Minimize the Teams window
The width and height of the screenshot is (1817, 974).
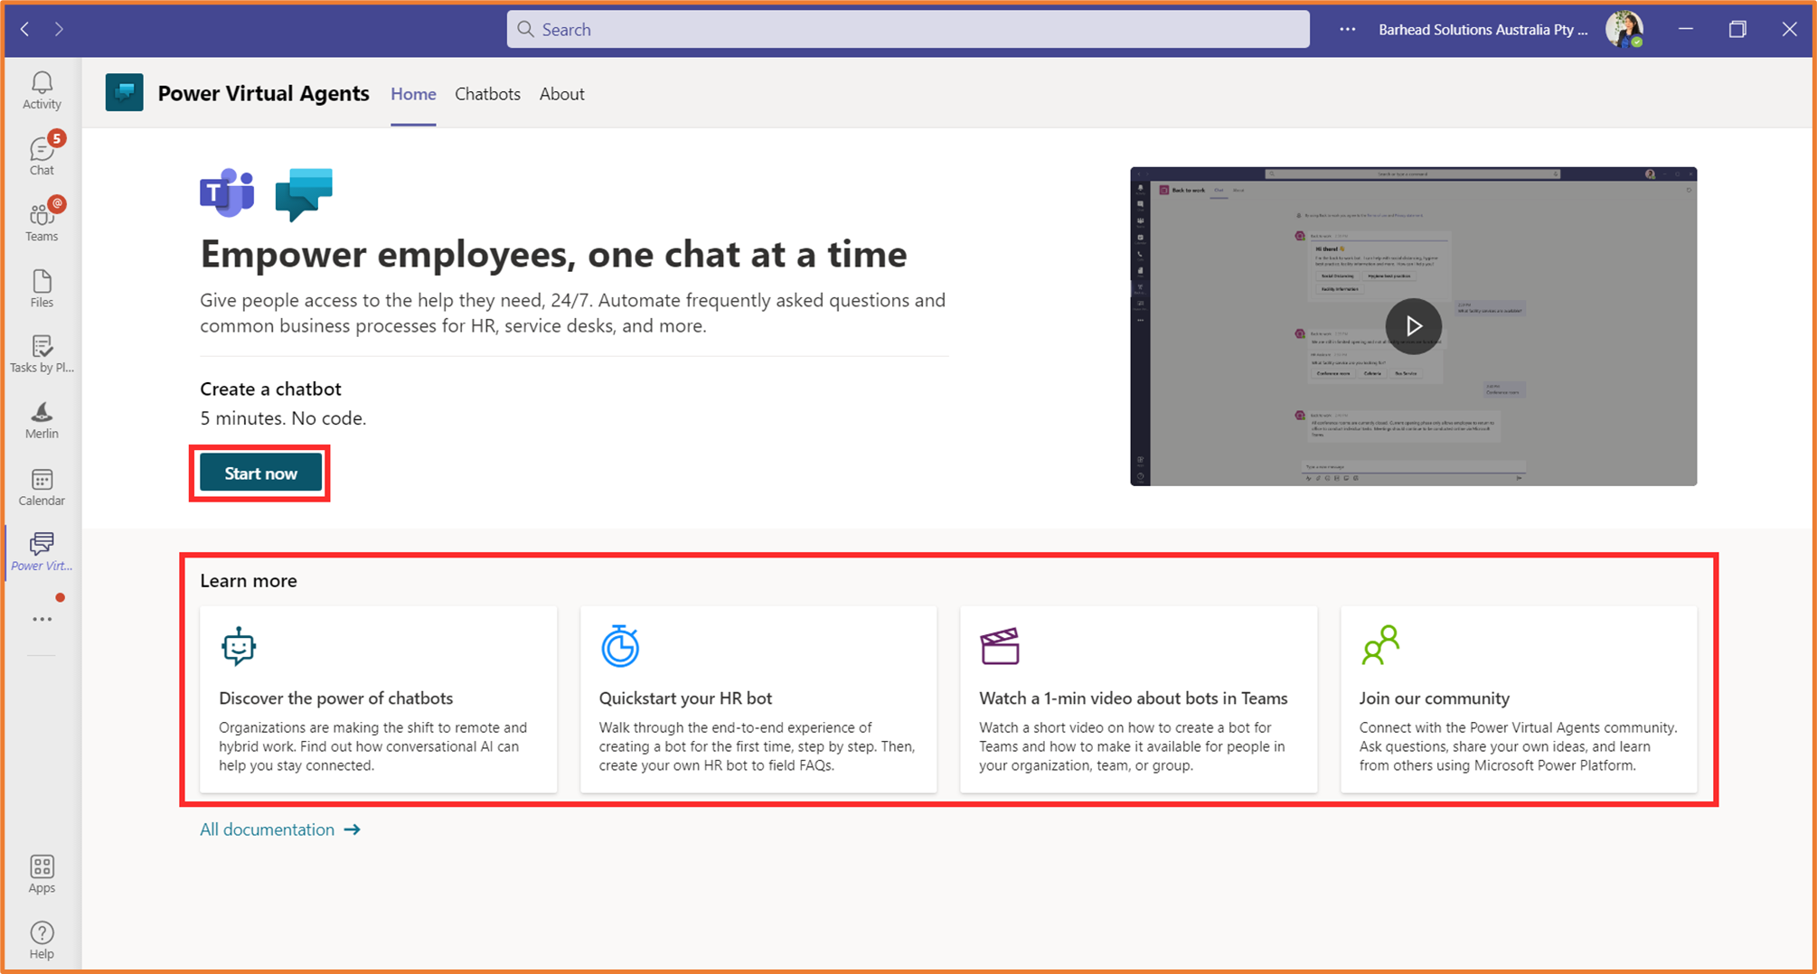point(1686,30)
